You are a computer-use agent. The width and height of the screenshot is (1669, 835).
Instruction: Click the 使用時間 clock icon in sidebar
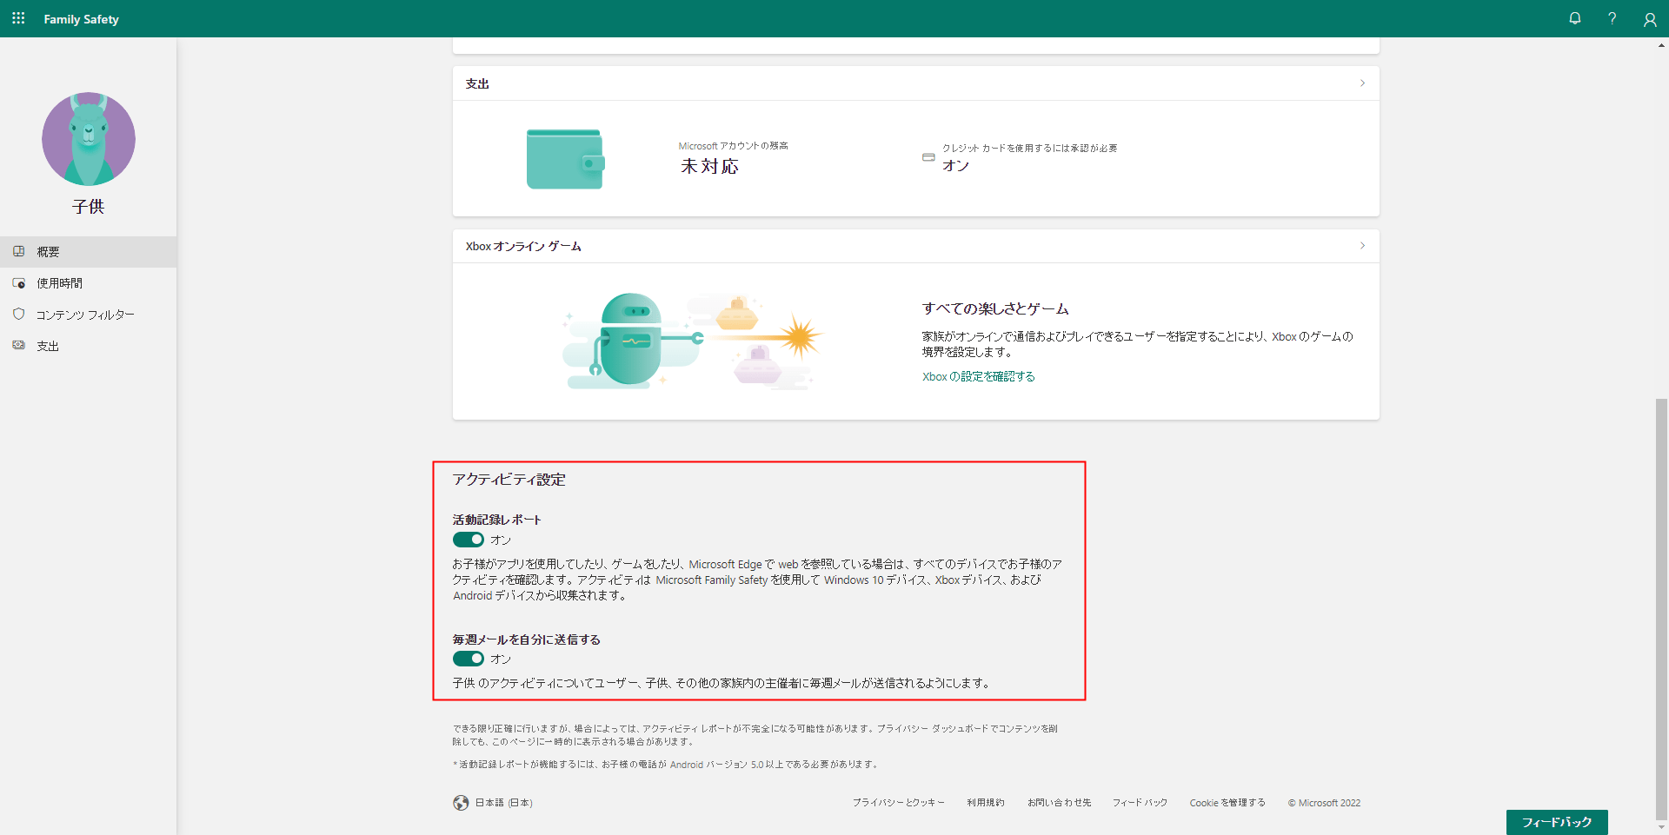click(18, 282)
